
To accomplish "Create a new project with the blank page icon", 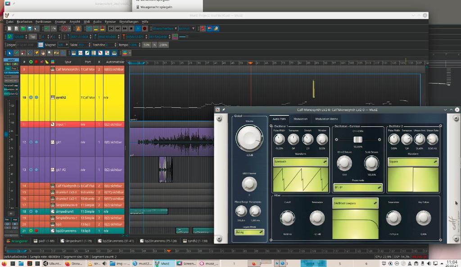I will coord(9,28).
